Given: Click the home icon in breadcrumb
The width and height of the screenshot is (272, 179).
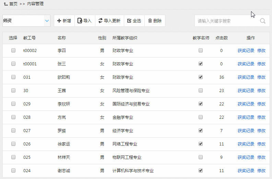Looking at the screenshot, I should (5, 4).
